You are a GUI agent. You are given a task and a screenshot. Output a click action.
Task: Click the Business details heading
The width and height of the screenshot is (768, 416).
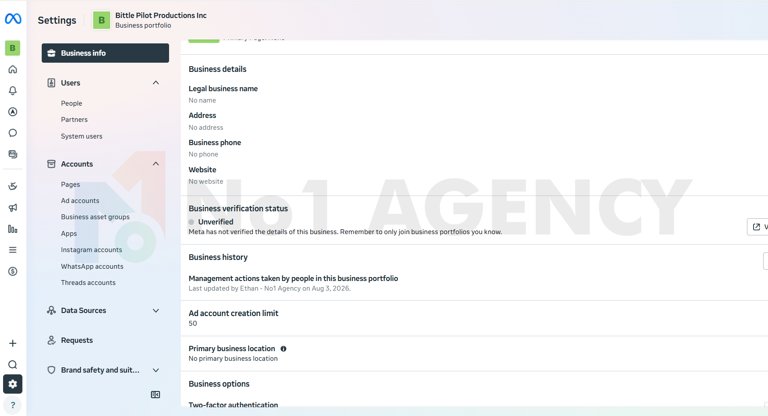[x=217, y=69]
